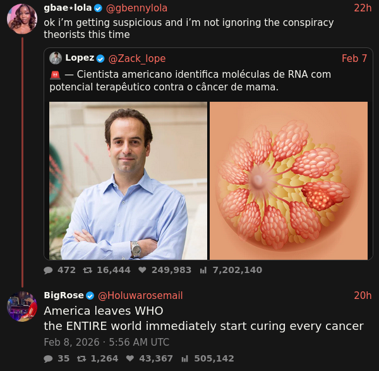Like BigRose's tweet with 43,367 likes
379x371 pixels.
click(x=130, y=358)
